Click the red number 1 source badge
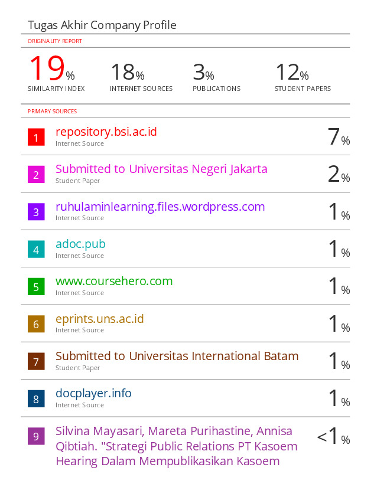 pyautogui.click(x=36, y=137)
